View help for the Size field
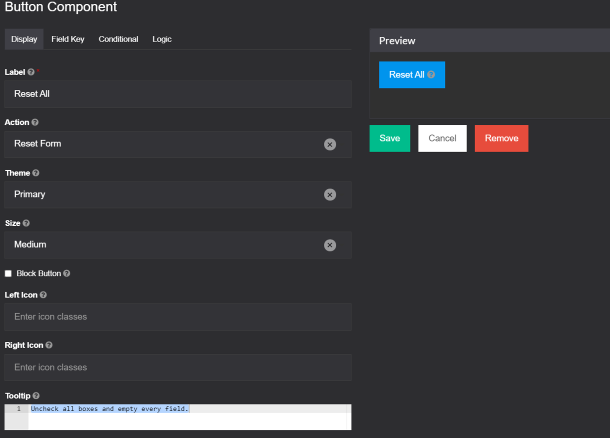Image resolution: width=610 pixels, height=438 pixels. pos(26,223)
